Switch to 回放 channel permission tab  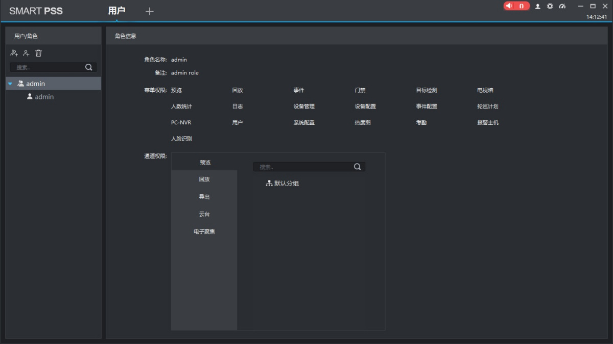[x=204, y=179]
